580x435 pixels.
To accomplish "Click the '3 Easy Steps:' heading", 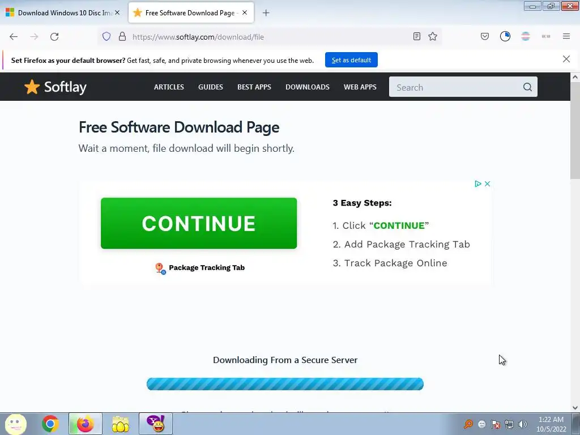I will 362,203.
